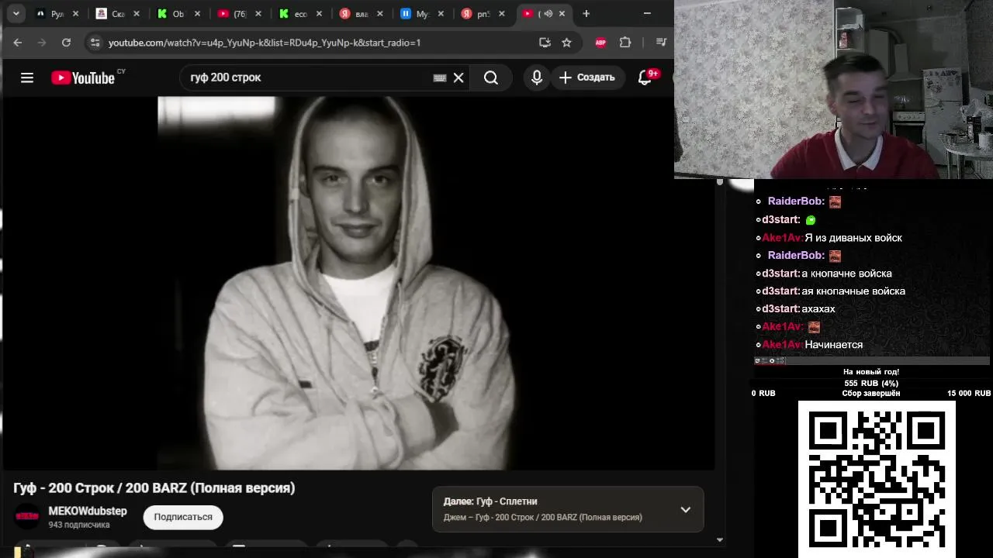
Task: Switch to the 'Му' tab
Action: 421,14
